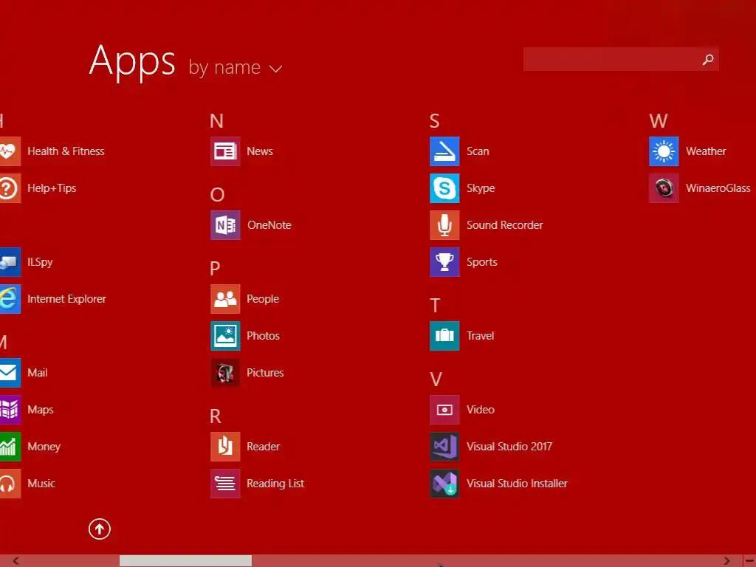Open the Sound Recorder microphone icon
Viewport: 756px width, 567px height.
[444, 225]
